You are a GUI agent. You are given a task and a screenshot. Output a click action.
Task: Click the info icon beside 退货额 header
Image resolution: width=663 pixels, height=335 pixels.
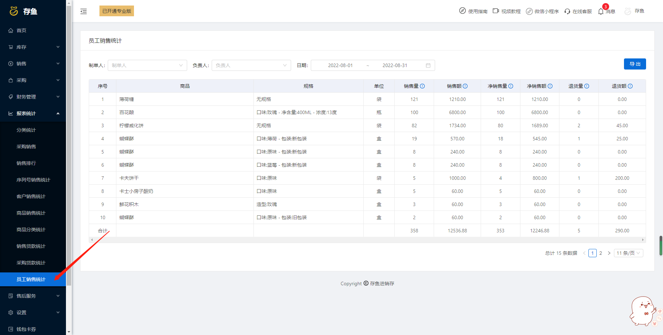click(x=630, y=86)
